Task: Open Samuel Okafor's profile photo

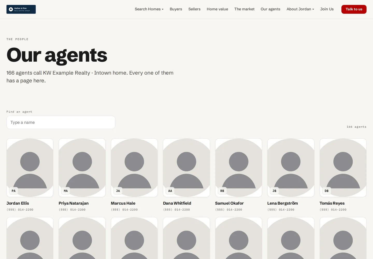Action: (239, 168)
